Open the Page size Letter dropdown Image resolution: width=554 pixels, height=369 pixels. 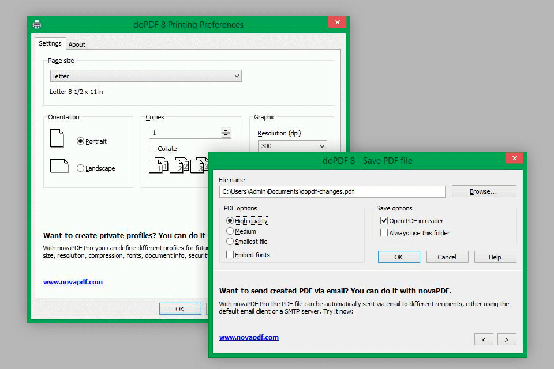coord(145,76)
